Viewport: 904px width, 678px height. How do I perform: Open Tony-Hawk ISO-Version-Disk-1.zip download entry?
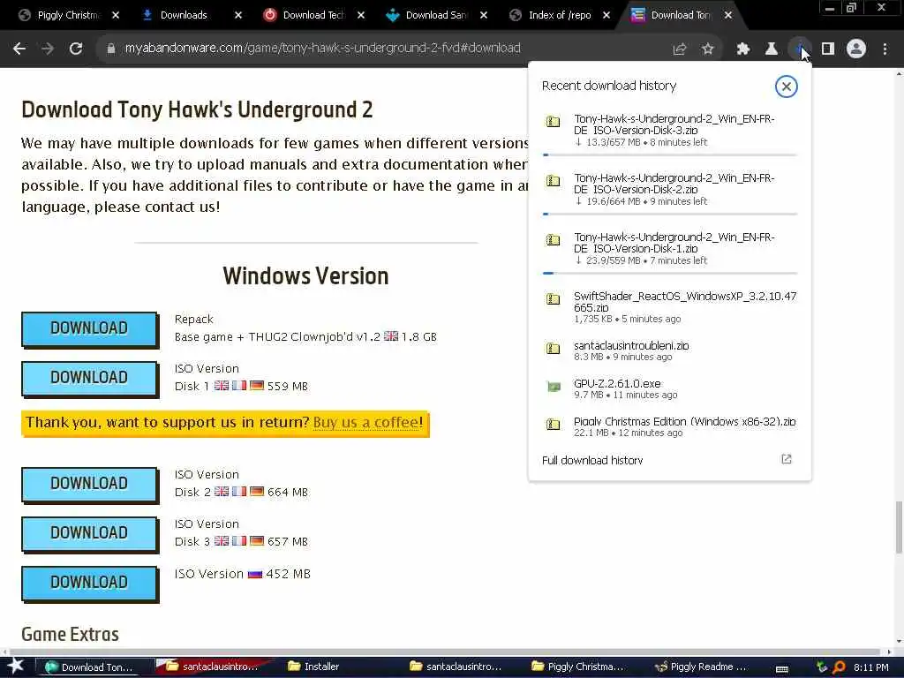670,248
